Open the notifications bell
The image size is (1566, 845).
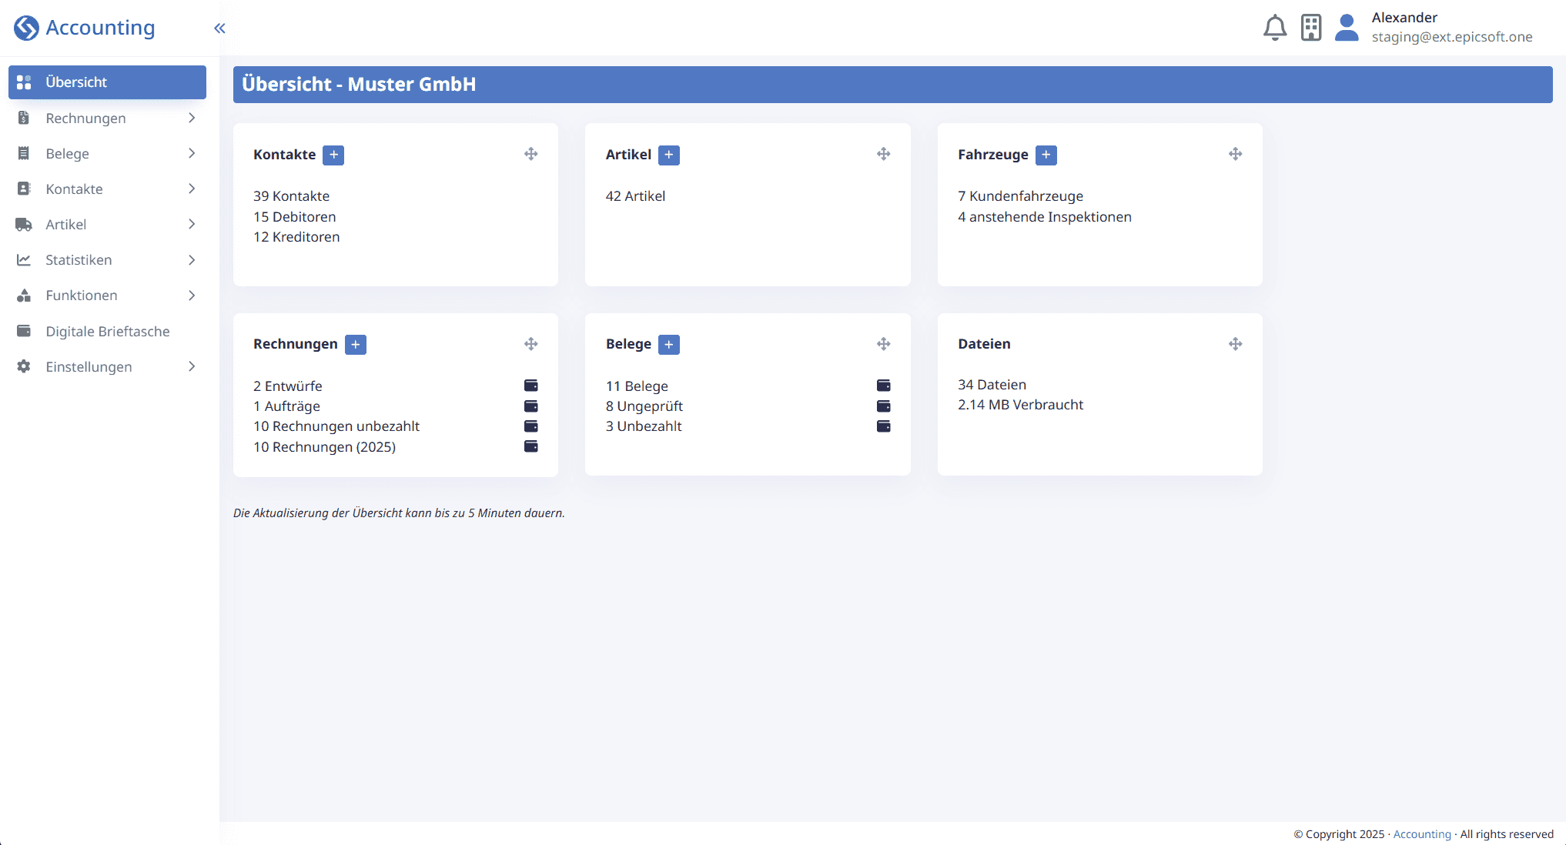[x=1275, y=28]
